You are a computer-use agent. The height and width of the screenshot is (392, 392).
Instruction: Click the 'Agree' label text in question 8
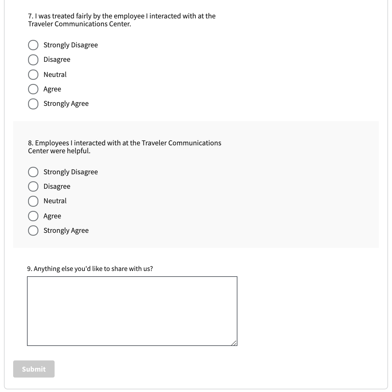point(52,216)
